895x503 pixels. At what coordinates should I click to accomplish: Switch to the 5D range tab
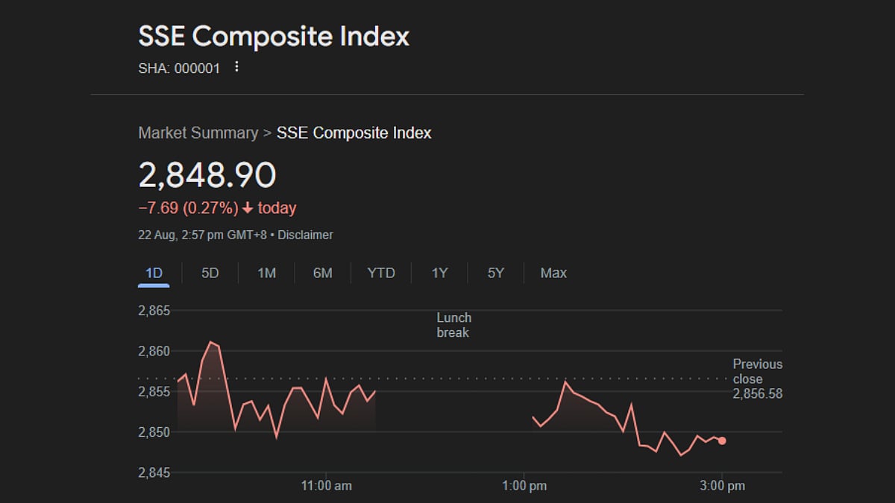pos(210,273)
